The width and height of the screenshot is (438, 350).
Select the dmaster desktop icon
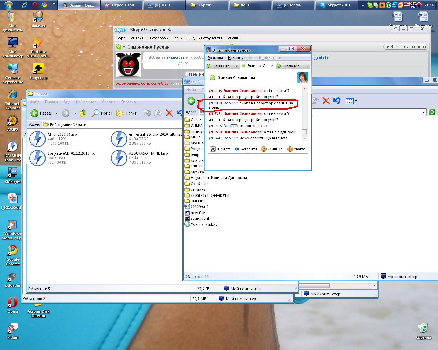38,19
